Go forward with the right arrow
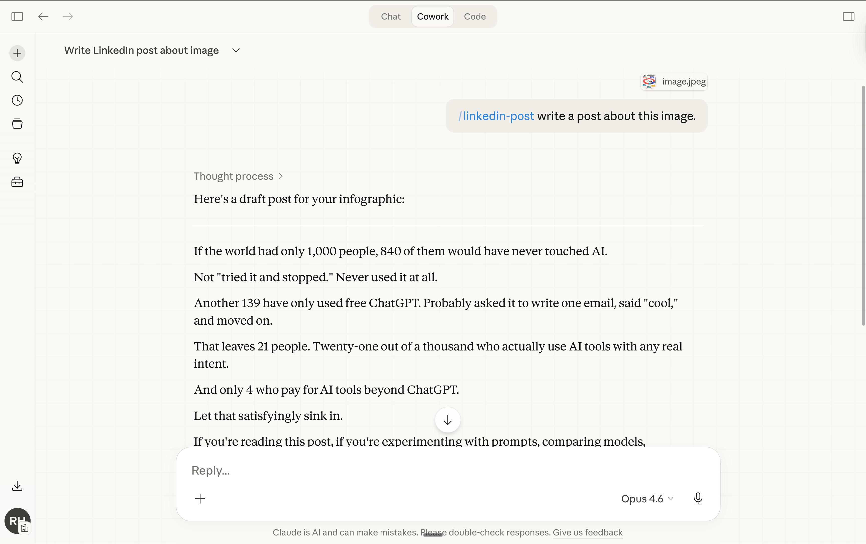 click(x=68, y=17)
